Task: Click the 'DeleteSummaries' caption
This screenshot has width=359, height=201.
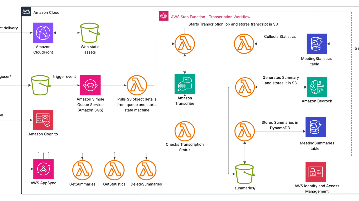Action: (x=146, y=184)
